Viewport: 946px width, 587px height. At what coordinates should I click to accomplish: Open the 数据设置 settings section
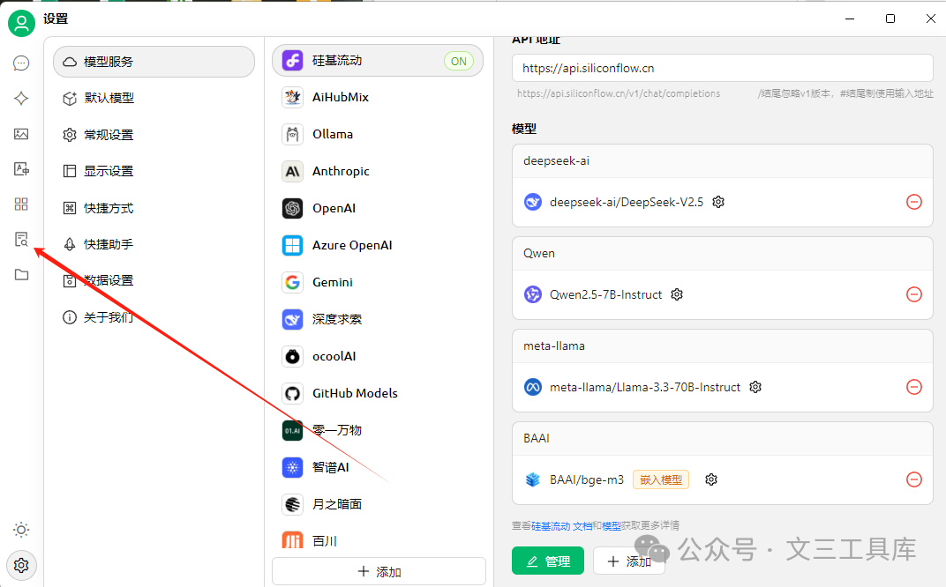(x=154, y=280)
